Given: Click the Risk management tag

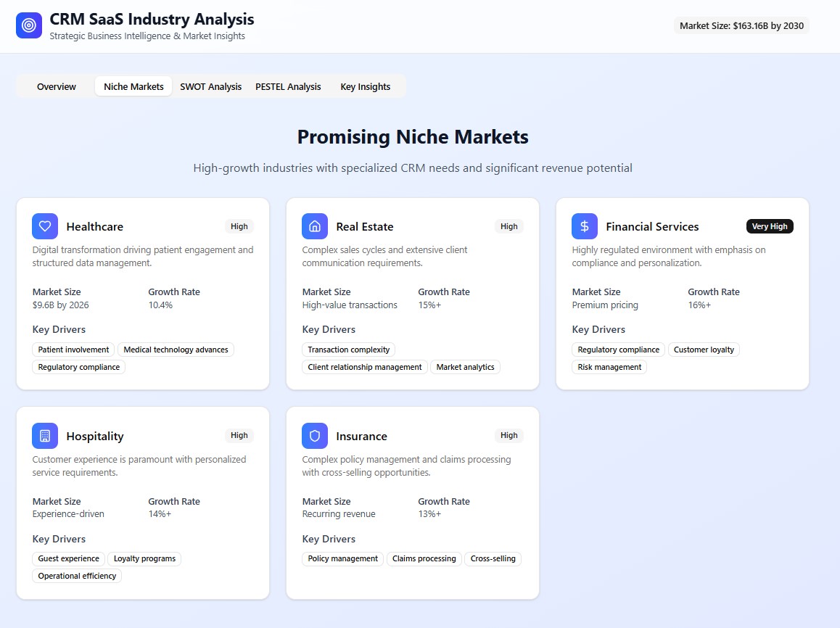Looking at the screenshot, I should (609, 367).
